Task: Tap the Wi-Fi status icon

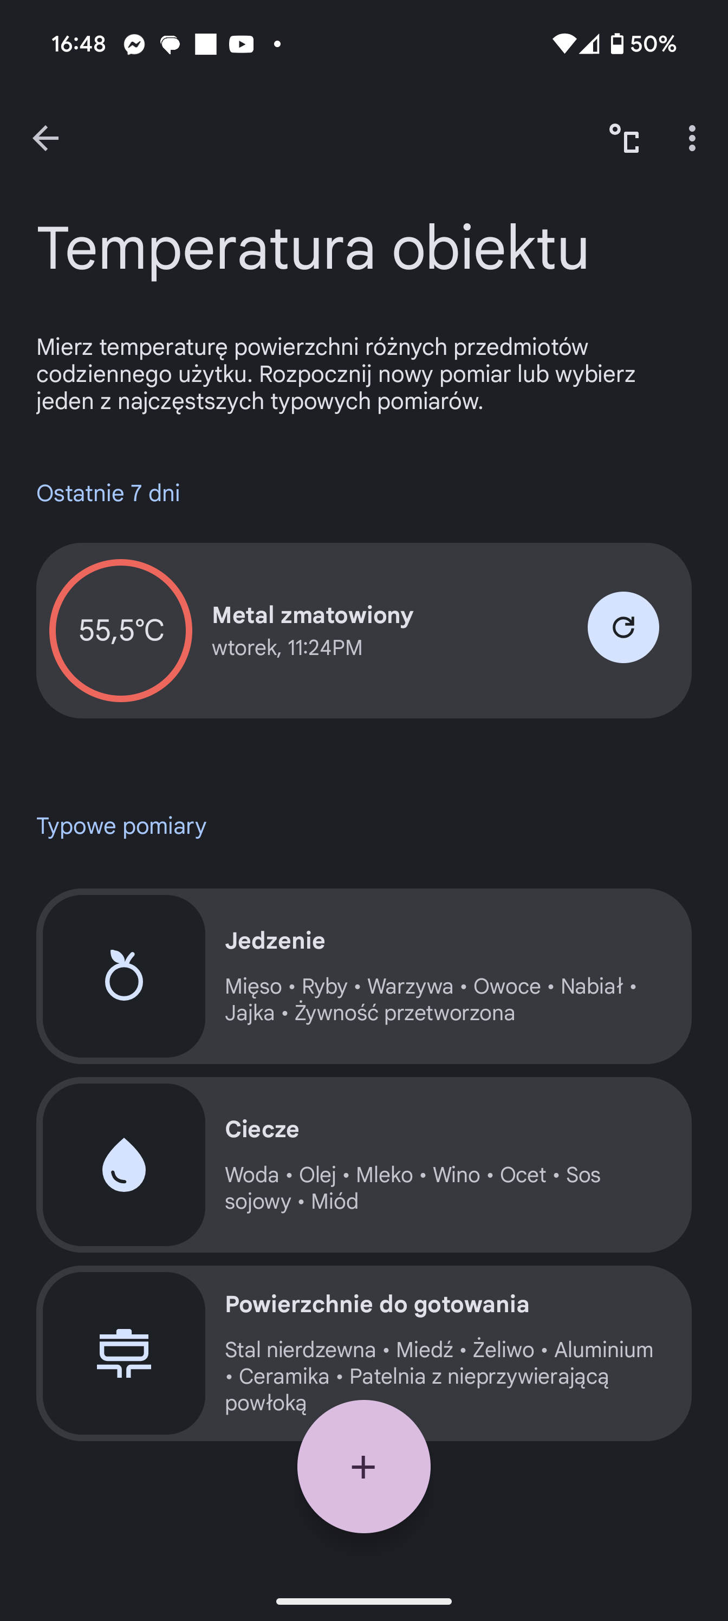Action: [563, 44]
